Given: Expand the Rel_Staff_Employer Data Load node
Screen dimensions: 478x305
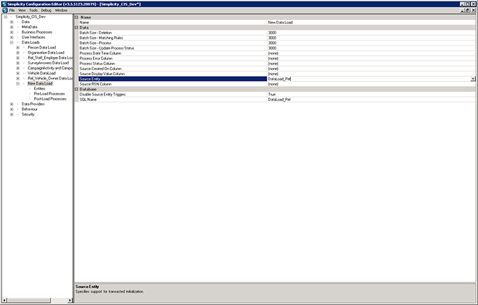Looking at the screenshot, I should coord(18,58).
